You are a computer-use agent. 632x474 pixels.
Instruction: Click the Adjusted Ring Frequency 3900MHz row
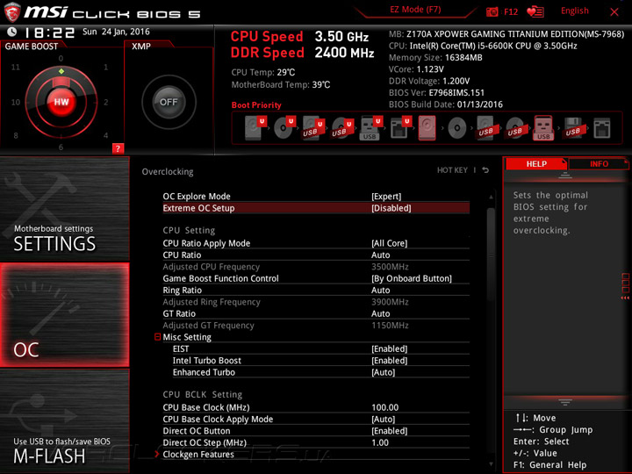[x=316, y=301]
